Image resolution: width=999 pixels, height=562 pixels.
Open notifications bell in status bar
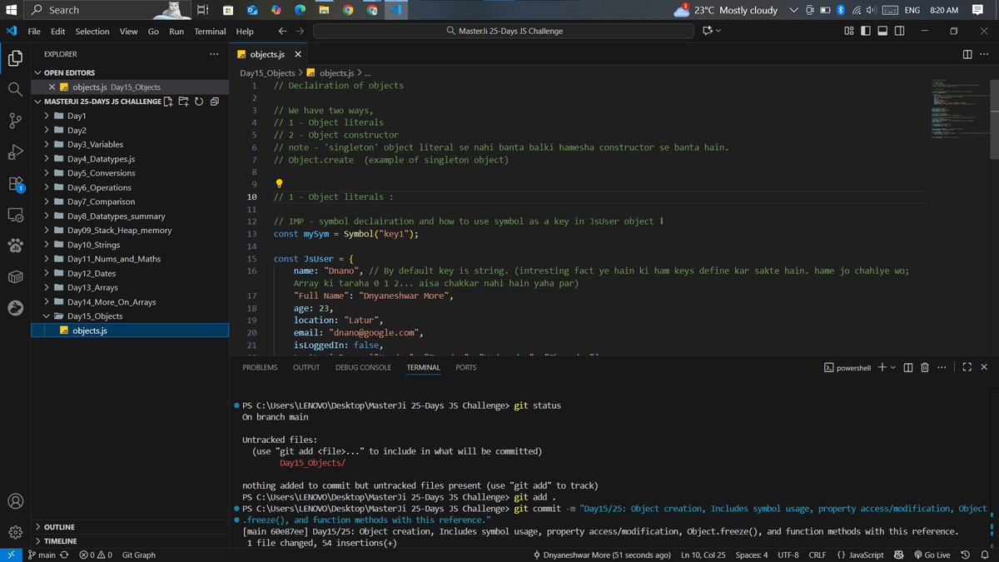tap(987, 555)
